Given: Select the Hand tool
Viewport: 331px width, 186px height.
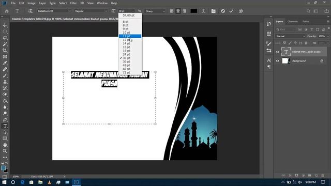Looking at the screenshot, I should (x=5, y=145).
